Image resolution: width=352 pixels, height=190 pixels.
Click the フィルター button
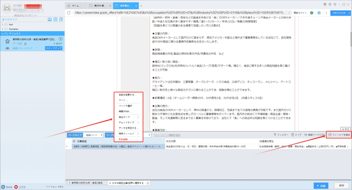pos(281,135)
